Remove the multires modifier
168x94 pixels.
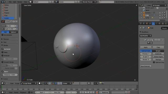(163, 40)
